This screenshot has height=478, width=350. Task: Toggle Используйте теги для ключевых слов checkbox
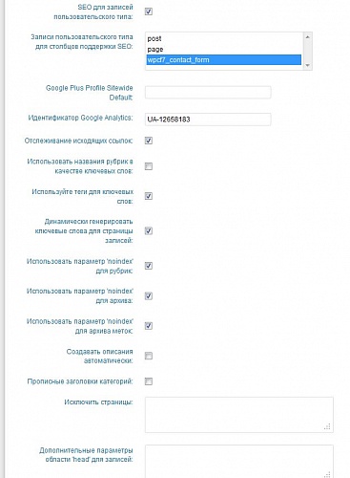pos(149,196)
